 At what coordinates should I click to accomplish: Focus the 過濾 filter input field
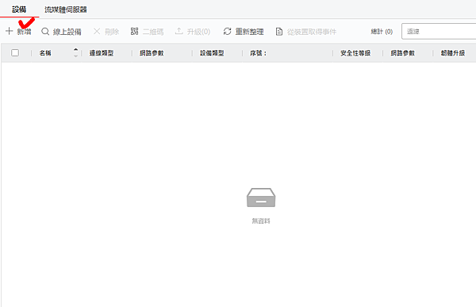coord(439,31)
